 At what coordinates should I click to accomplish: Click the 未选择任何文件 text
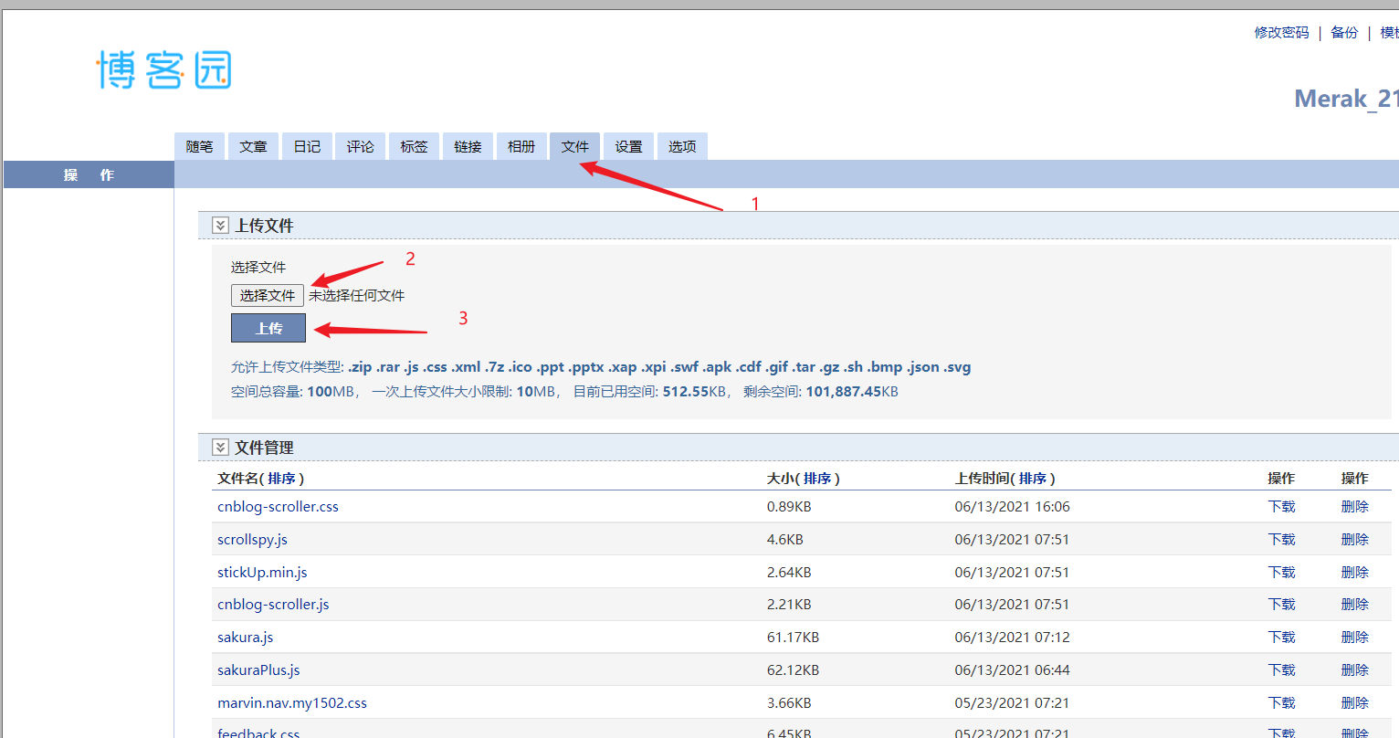[x=356, y=295]
